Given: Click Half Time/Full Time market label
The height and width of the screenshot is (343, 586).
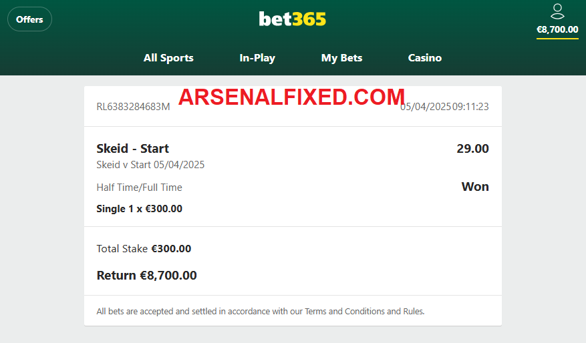Looking at the screenshot, I should click(139, 188).
